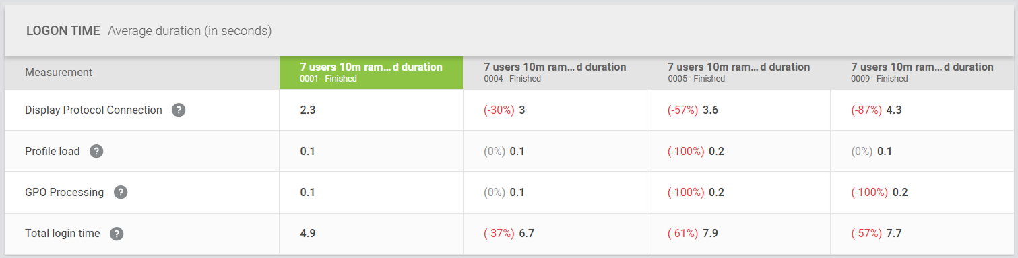Click the Profile load row label
The image size is (1018, 258).
click(x=53, y=151)
